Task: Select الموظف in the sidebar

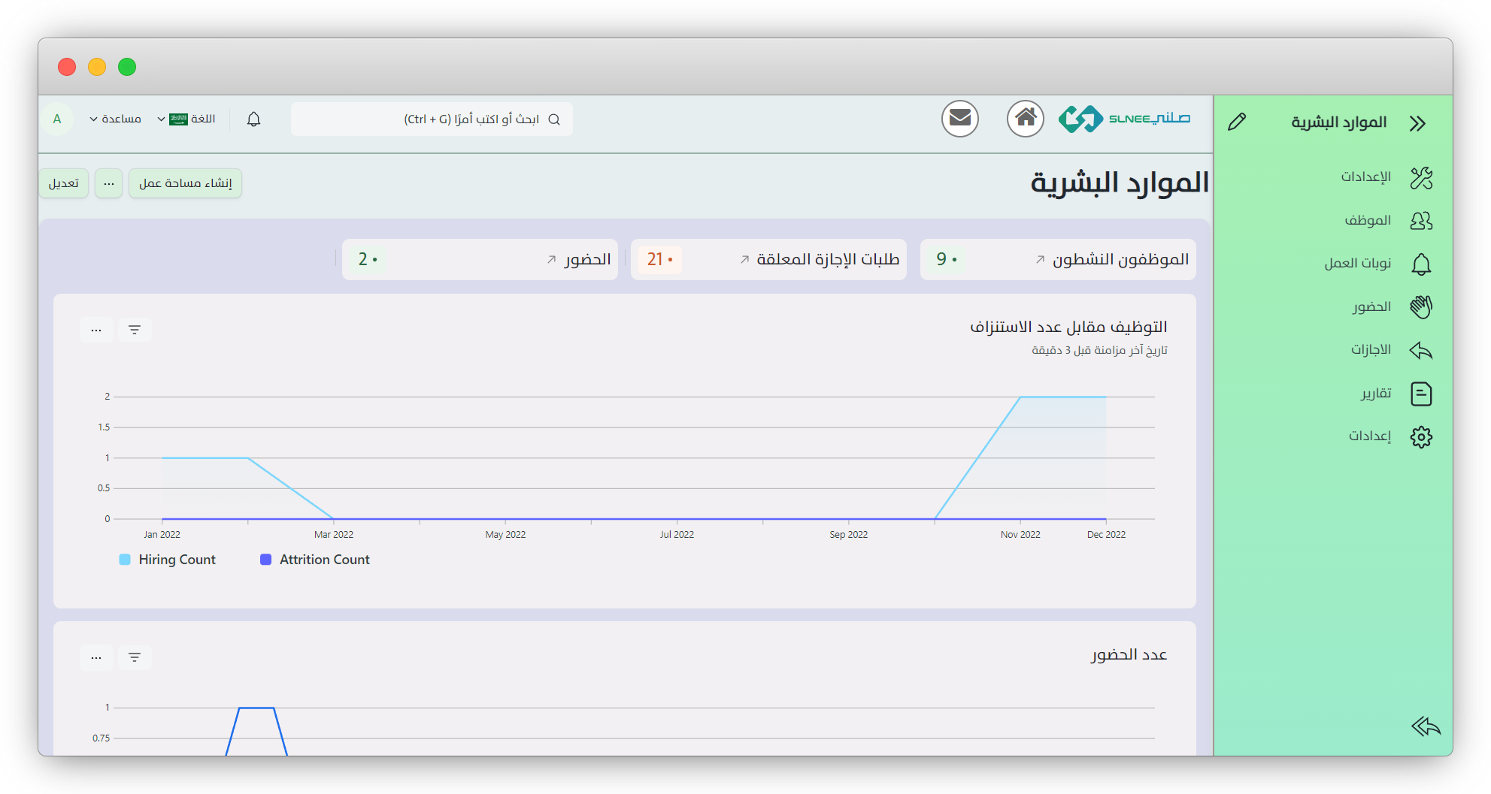Action: pos(1367,221)
